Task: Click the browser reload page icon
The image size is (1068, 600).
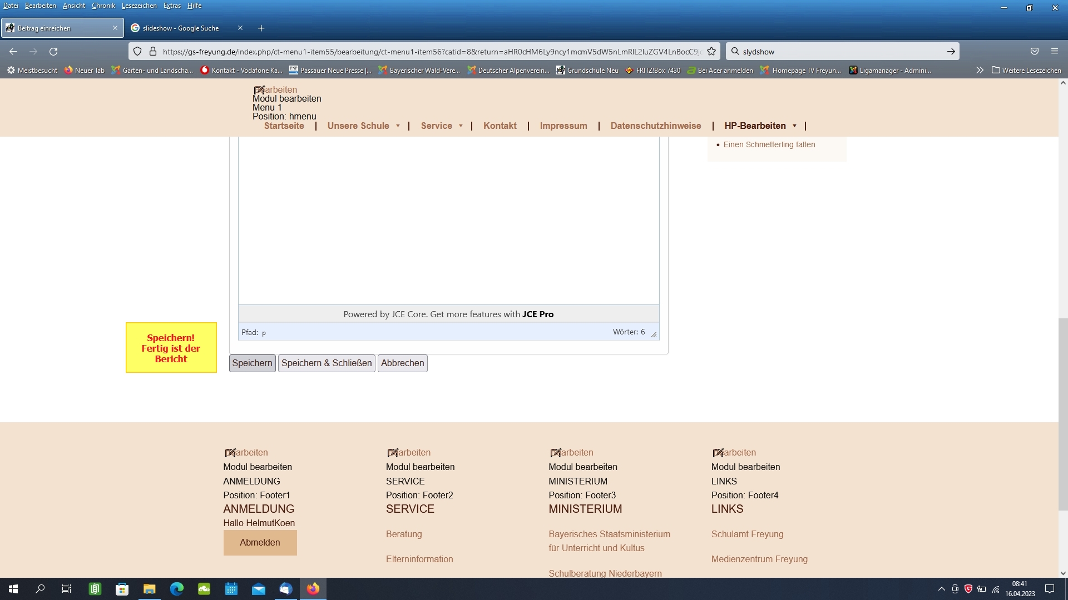Action: click(53, 52)
